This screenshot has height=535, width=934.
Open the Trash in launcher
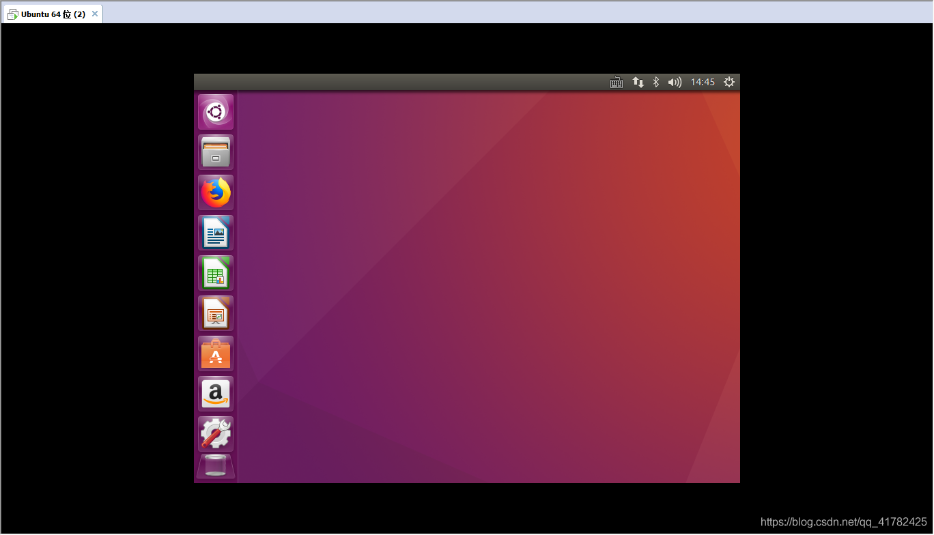click(x=216, y=466)
